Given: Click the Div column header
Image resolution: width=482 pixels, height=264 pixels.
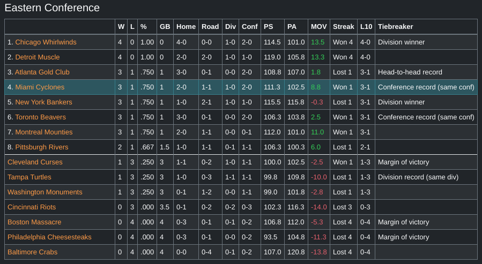Looking at the screenshot, I should tap(231, 27).
